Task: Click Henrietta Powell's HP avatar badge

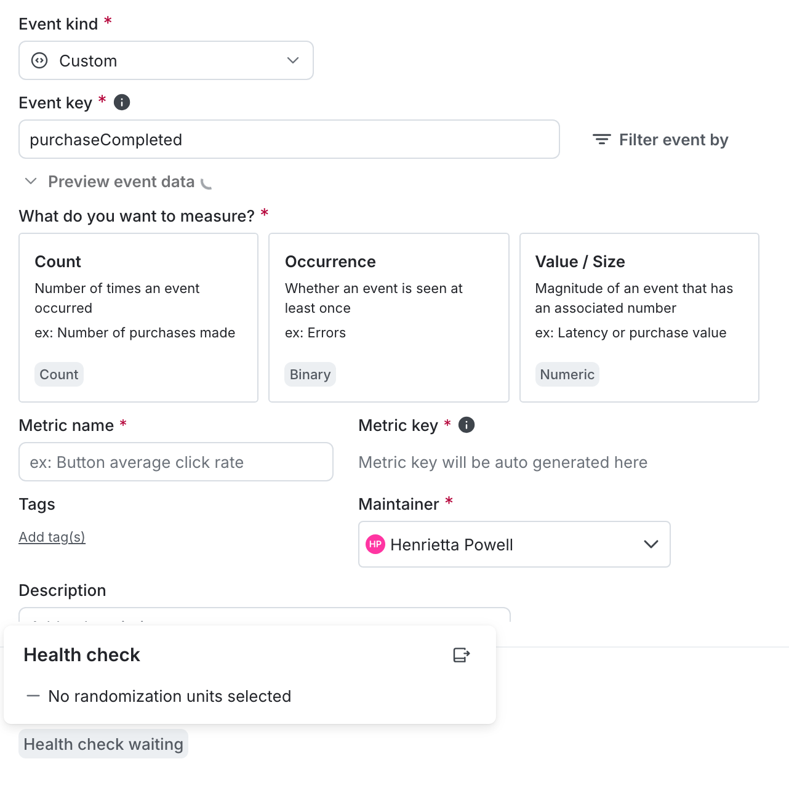Action: click(x=375, y=544)
